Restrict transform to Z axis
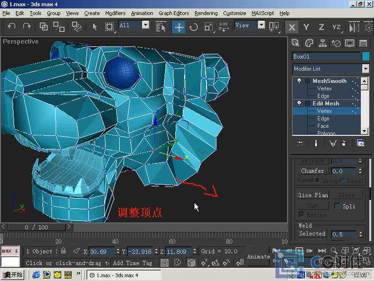 (321, 26)
